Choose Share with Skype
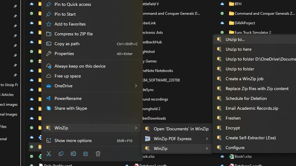Viewport: 296px width, 166px height. 92,108
